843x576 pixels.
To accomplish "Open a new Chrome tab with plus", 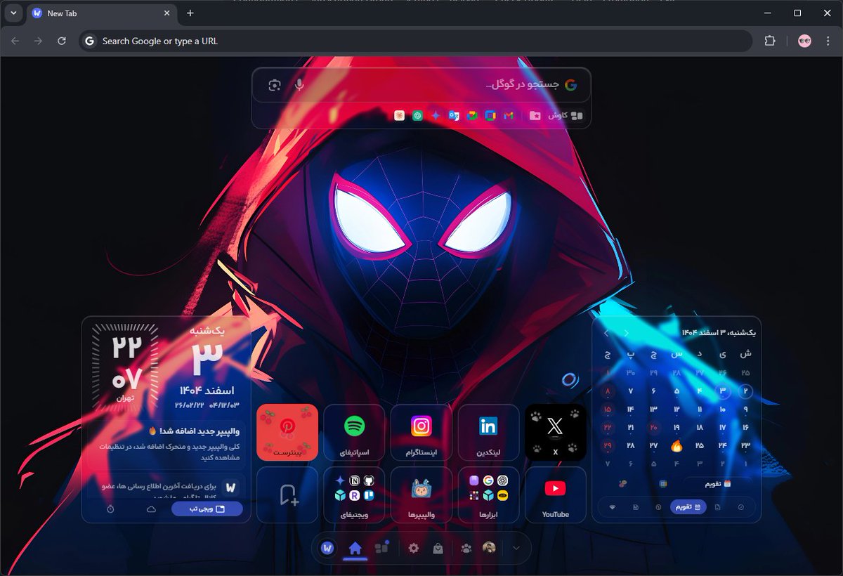I will pos(190,13).
